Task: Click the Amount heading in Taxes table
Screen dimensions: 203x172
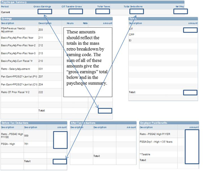Action: tap(193, 23)
